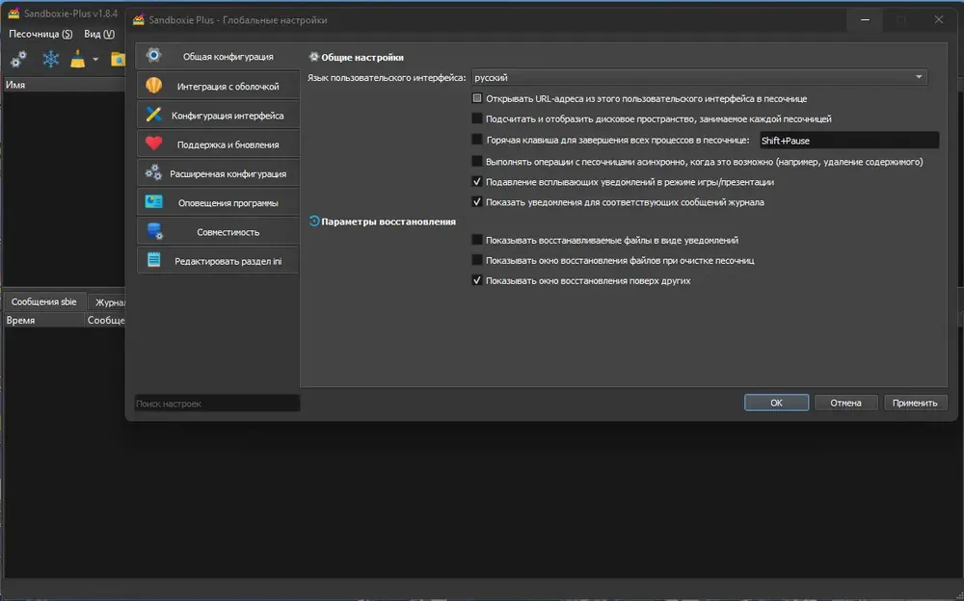The height and width of the screenshot is (601, 964).
Task: Click the gear icon beside Общие настройки heading
Action: 313,57
